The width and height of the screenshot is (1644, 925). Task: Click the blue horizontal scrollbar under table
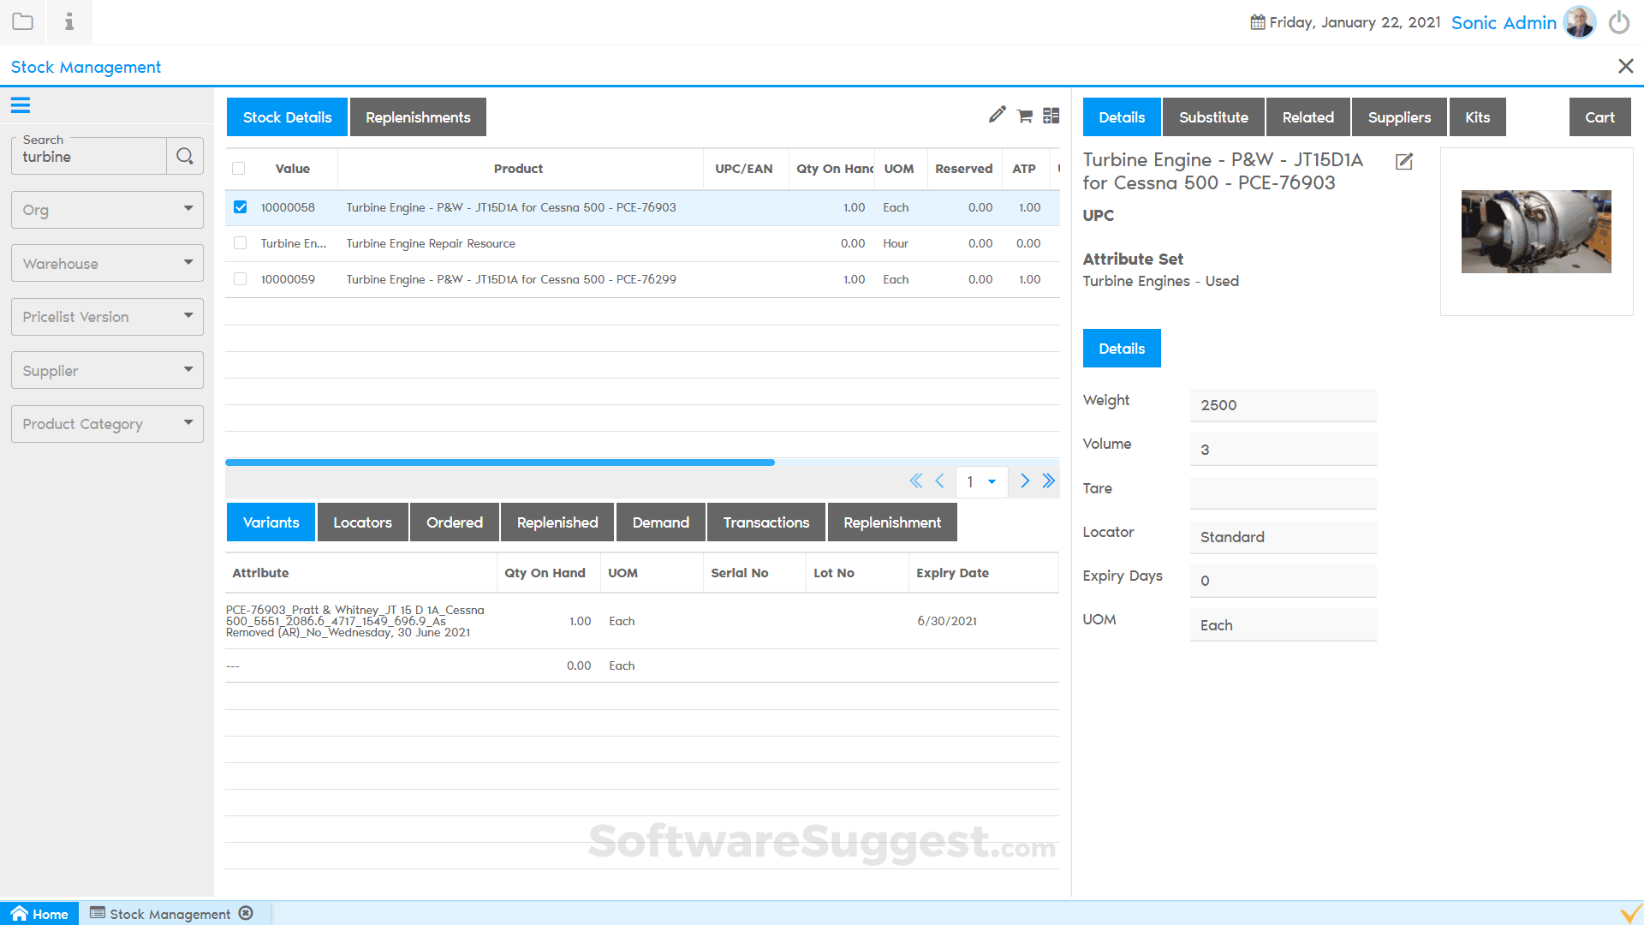coord(500,462)
